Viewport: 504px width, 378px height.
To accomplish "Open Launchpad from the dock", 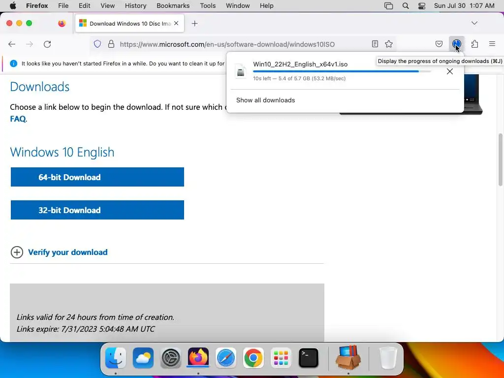I will (x=281, y=358).
